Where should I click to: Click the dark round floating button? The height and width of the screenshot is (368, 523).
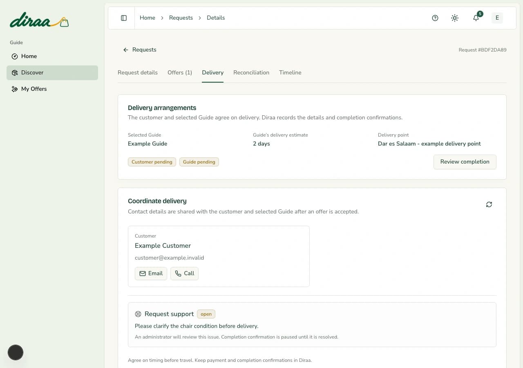point(16,352)
